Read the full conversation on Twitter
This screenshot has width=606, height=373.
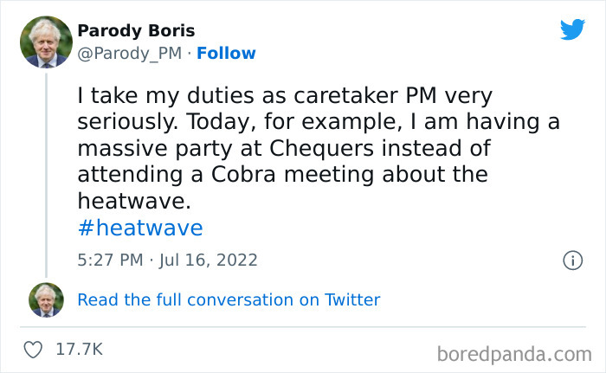229,299
